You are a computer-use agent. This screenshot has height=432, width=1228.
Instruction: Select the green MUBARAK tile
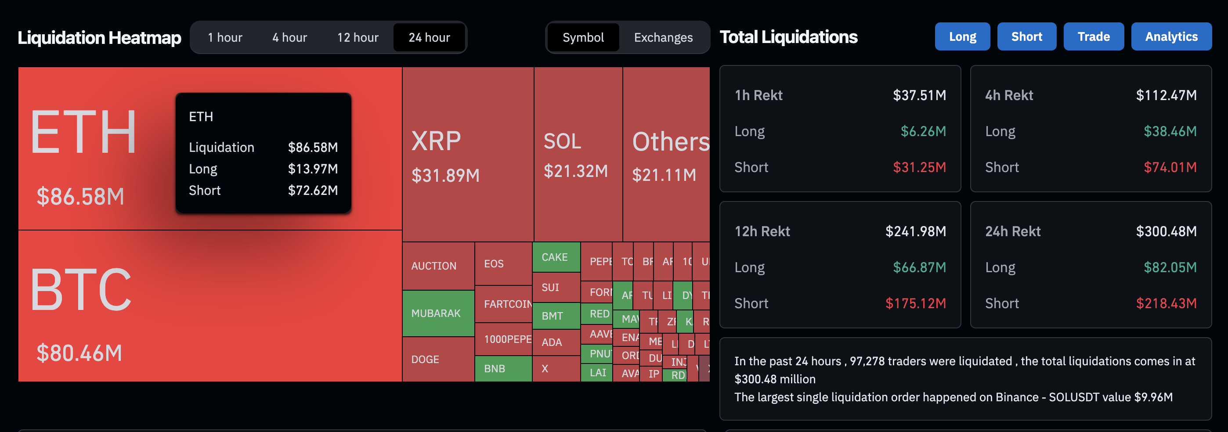tap(438, 313)
